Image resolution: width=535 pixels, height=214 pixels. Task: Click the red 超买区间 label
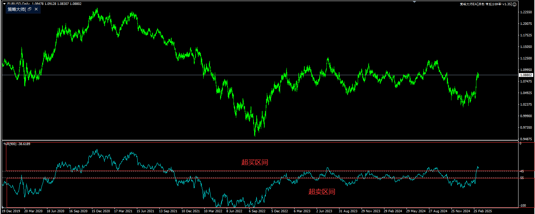[x=255, y=162]
